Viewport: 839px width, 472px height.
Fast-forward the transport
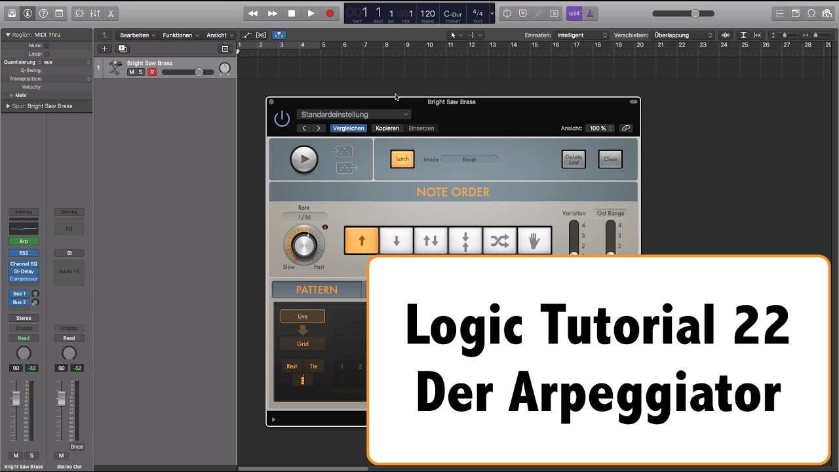click(x=273, y=13)
